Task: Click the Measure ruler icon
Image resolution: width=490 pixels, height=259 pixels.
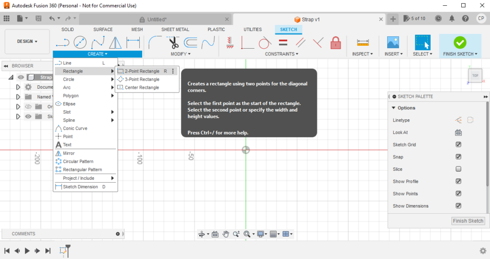Action: point(363,43)
